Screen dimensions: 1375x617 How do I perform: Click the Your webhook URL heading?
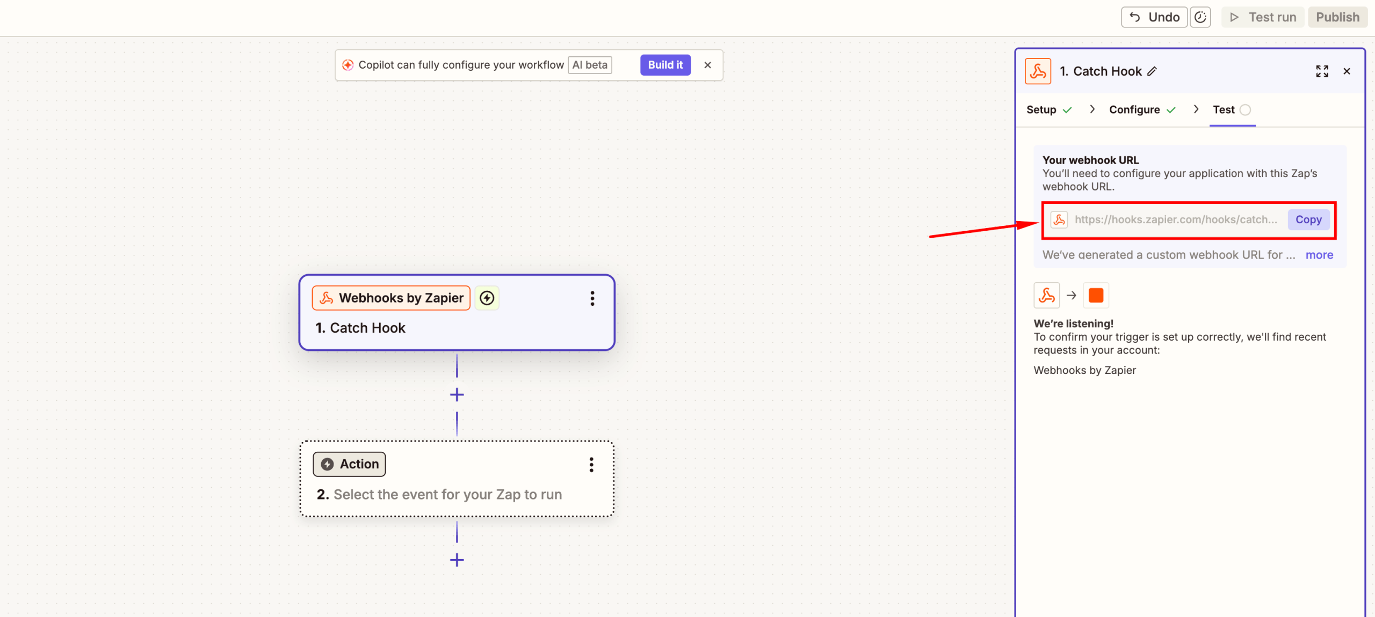point(1090,160)
